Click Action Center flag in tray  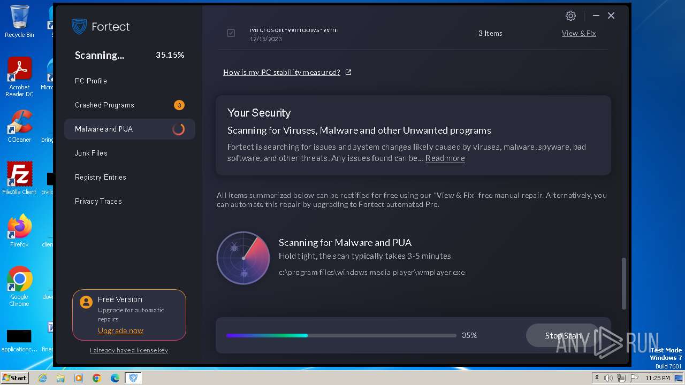click(x=634, y=378)
